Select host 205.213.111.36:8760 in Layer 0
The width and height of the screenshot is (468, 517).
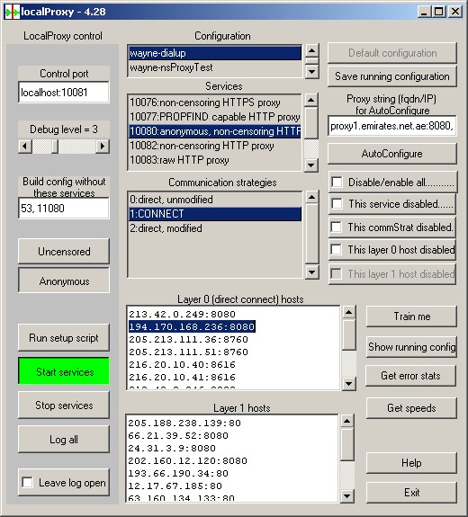tap(188, 340)
